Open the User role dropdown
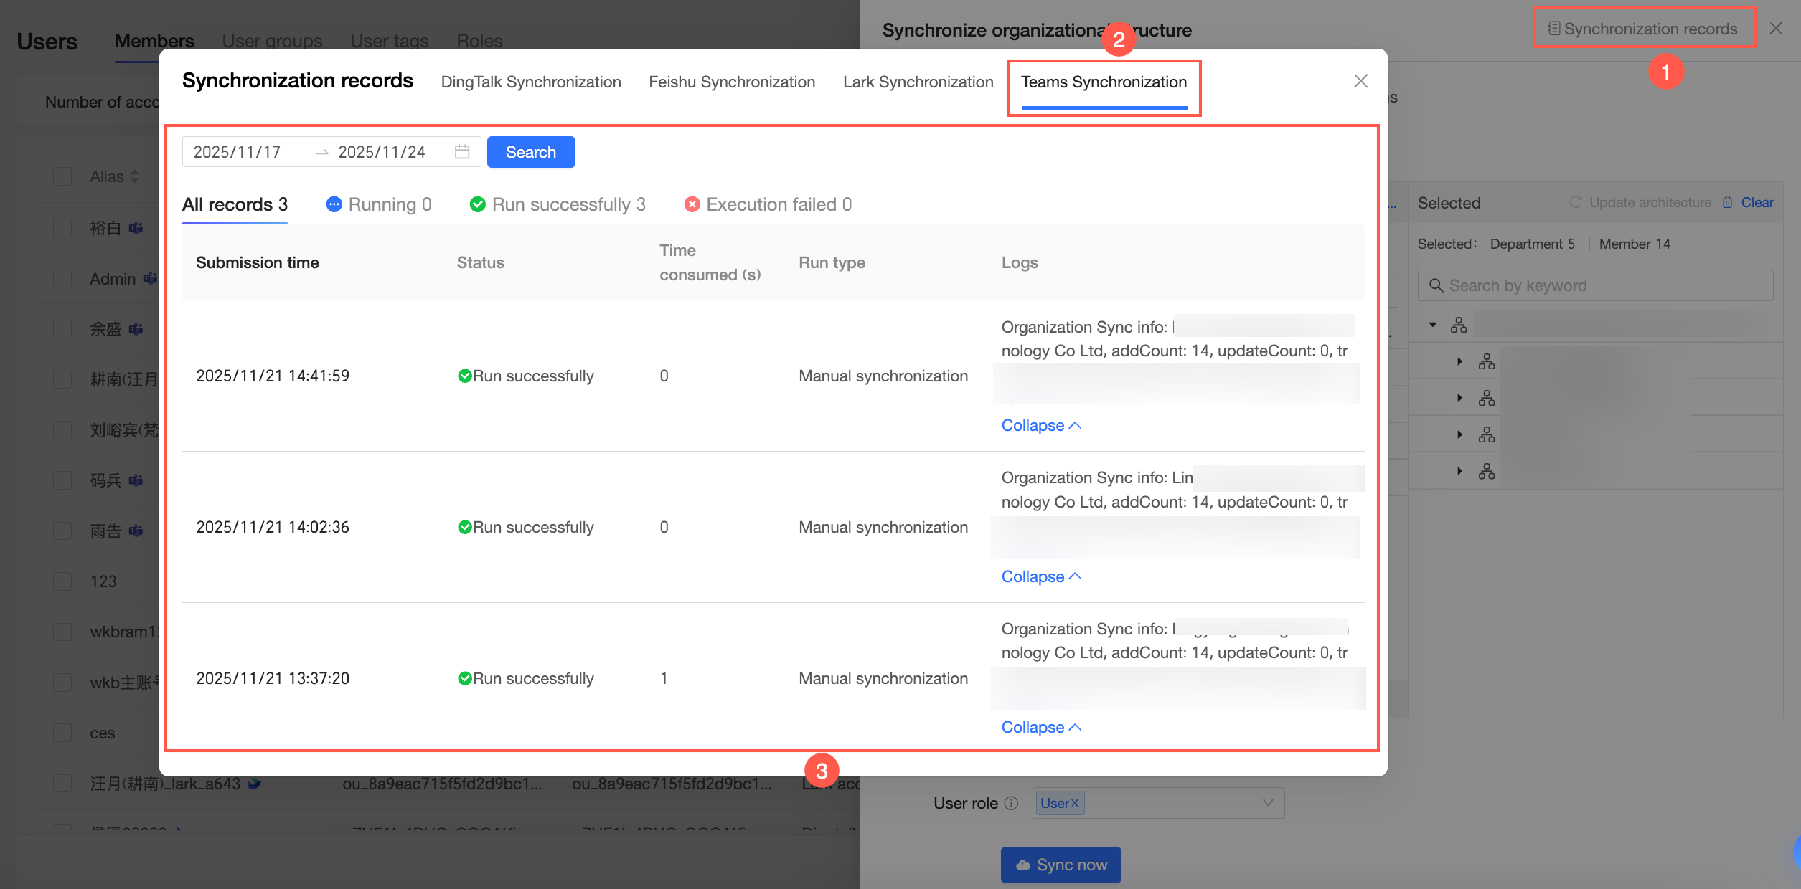This screenshot has width=1801, height=889. coord(1268,803)
